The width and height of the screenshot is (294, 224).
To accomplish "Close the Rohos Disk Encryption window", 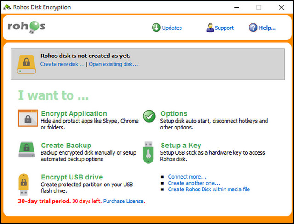I will 281,7.
